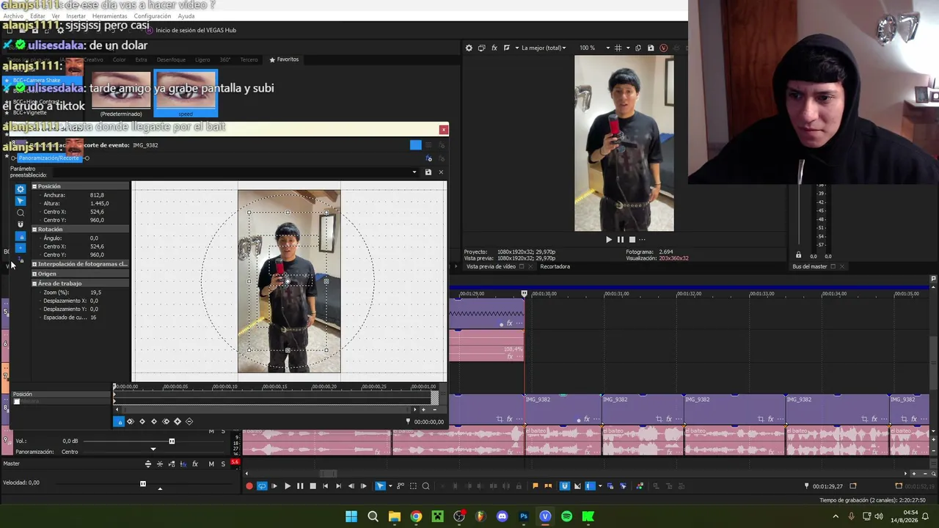
Task: Toggle snapping magnet in pan/crop
Action: tap(21, 224)
